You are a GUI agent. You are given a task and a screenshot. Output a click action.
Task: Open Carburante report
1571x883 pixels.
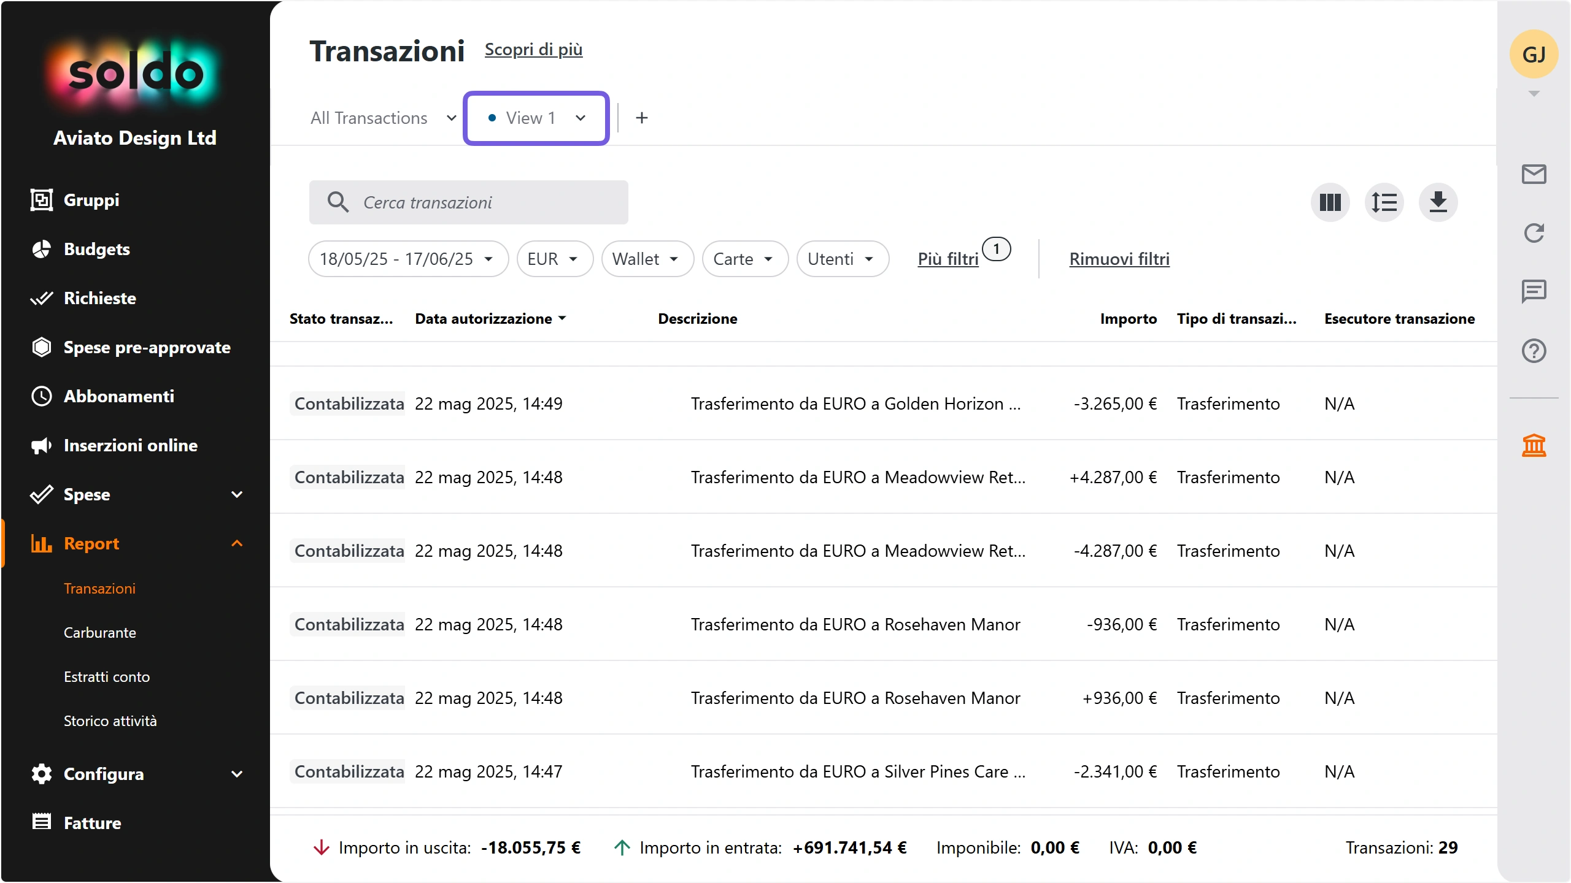tap(100, 633)
